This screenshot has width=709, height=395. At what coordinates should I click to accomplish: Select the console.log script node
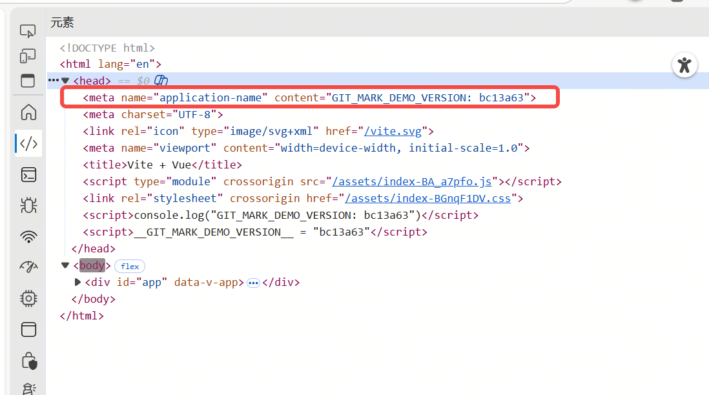click(280, 215)
